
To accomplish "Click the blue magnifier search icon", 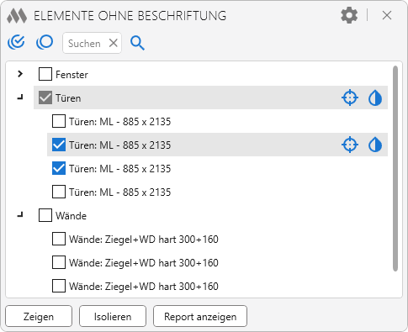I will (x=137, y=43).
